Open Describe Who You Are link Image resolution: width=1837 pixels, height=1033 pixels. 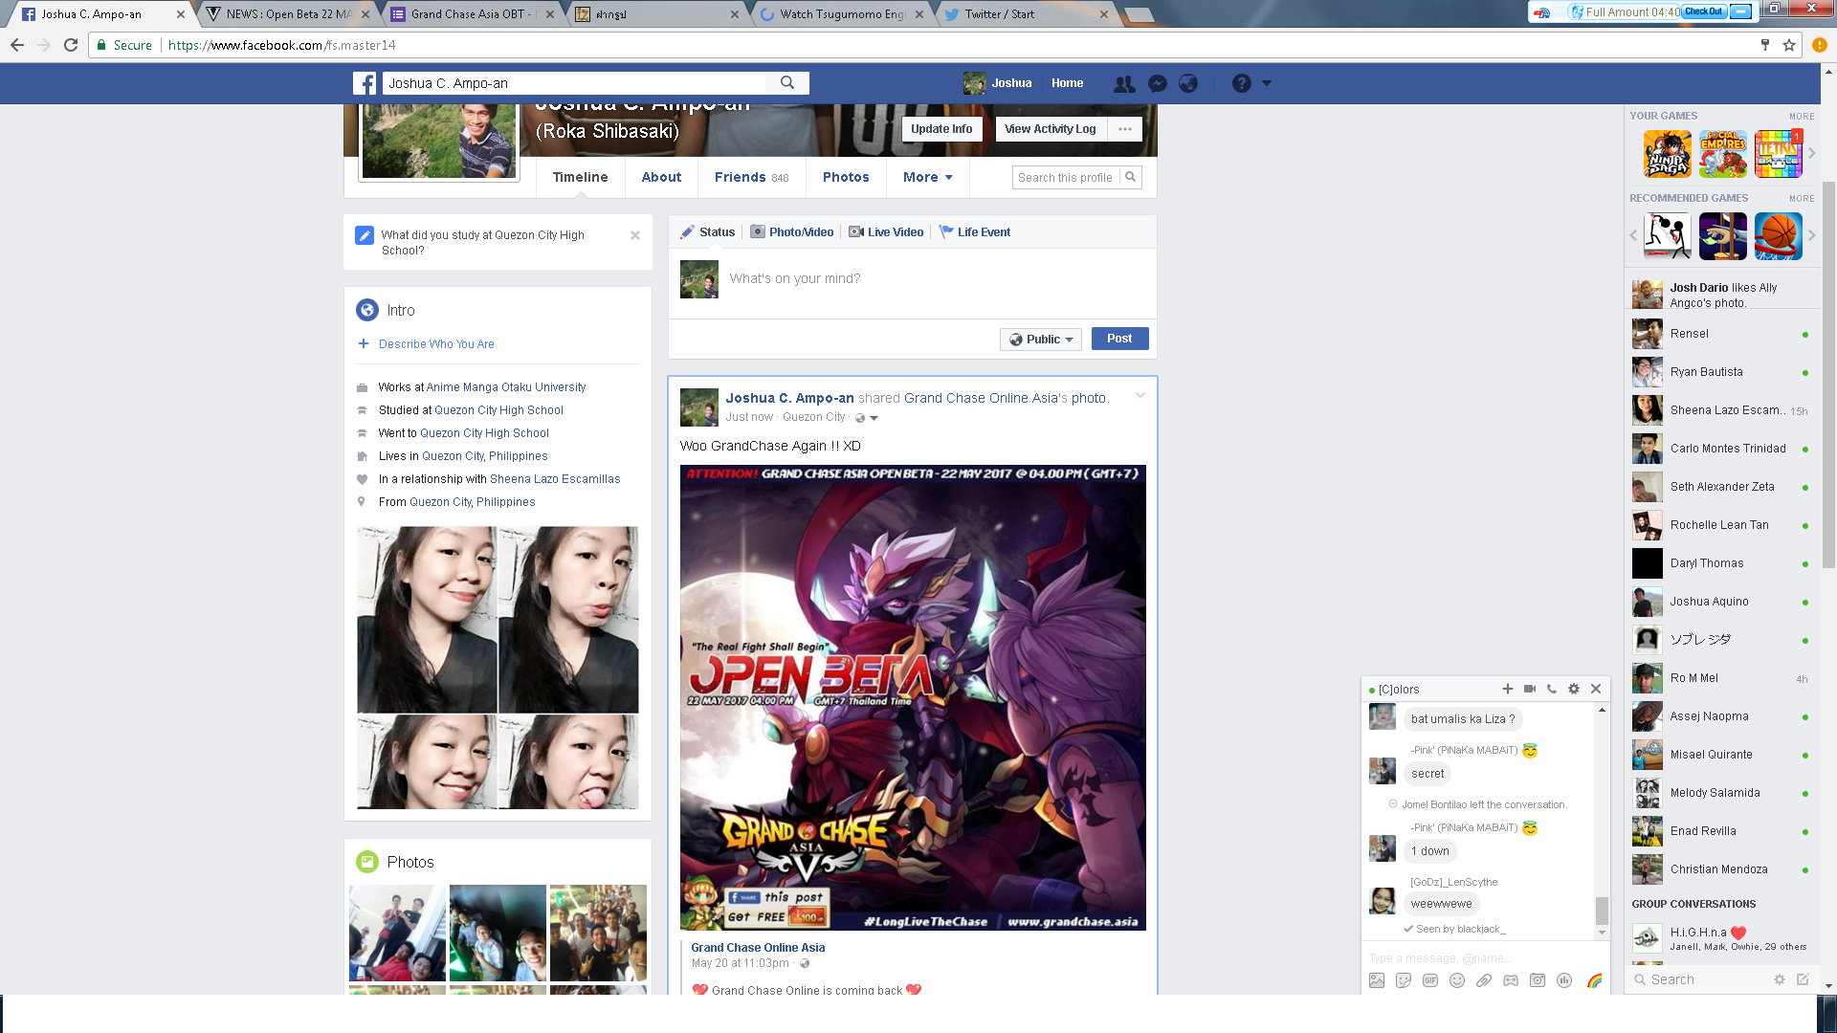[436, 344]
